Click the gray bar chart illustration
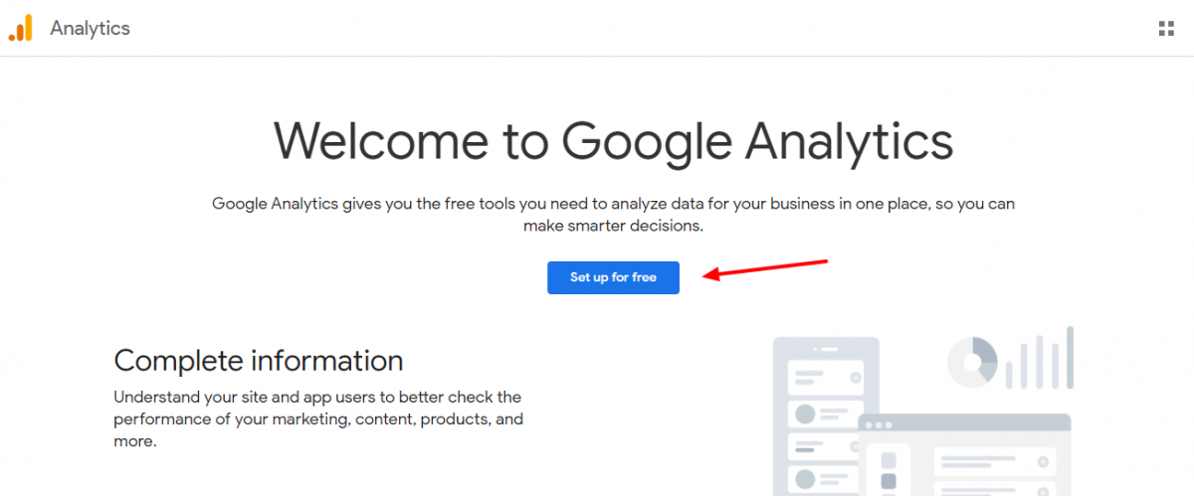Image resolution: width=1194 pixels, height=496 pixels. point(1039,357)
